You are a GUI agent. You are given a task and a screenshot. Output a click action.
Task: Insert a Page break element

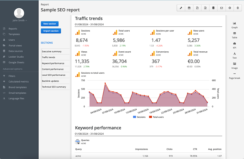234,76
